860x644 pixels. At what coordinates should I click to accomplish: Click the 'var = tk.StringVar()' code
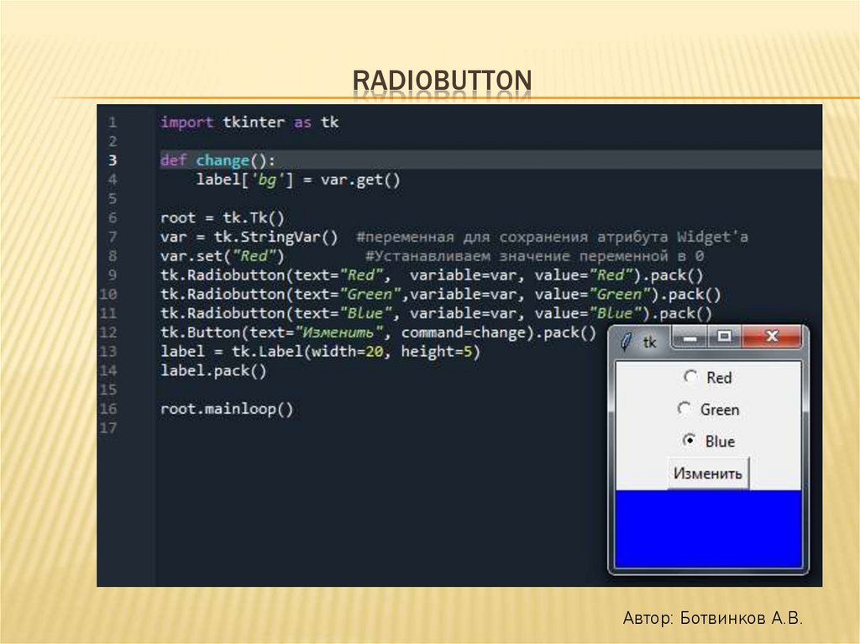249,237
